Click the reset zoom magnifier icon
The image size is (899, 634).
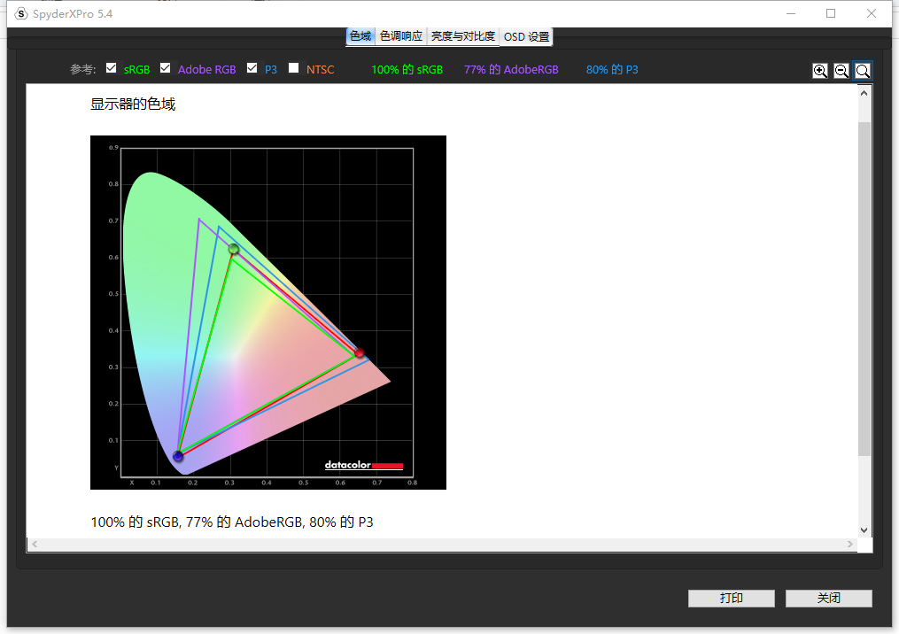[863, 71]
